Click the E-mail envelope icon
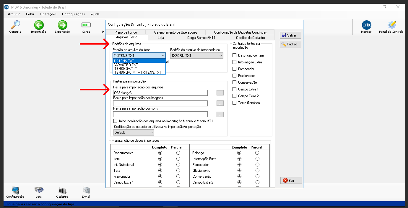 tap(86, 191)
